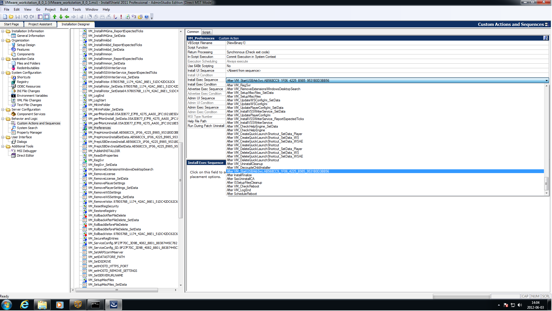Redo the last undone change
The height and width of the screenshot is (311, 552).
click(32, 16)
